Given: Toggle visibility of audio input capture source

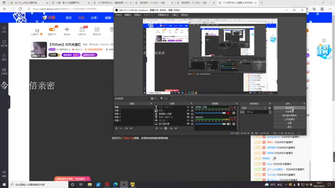Looking at the screenshot, I should click(x=188, y=114).
